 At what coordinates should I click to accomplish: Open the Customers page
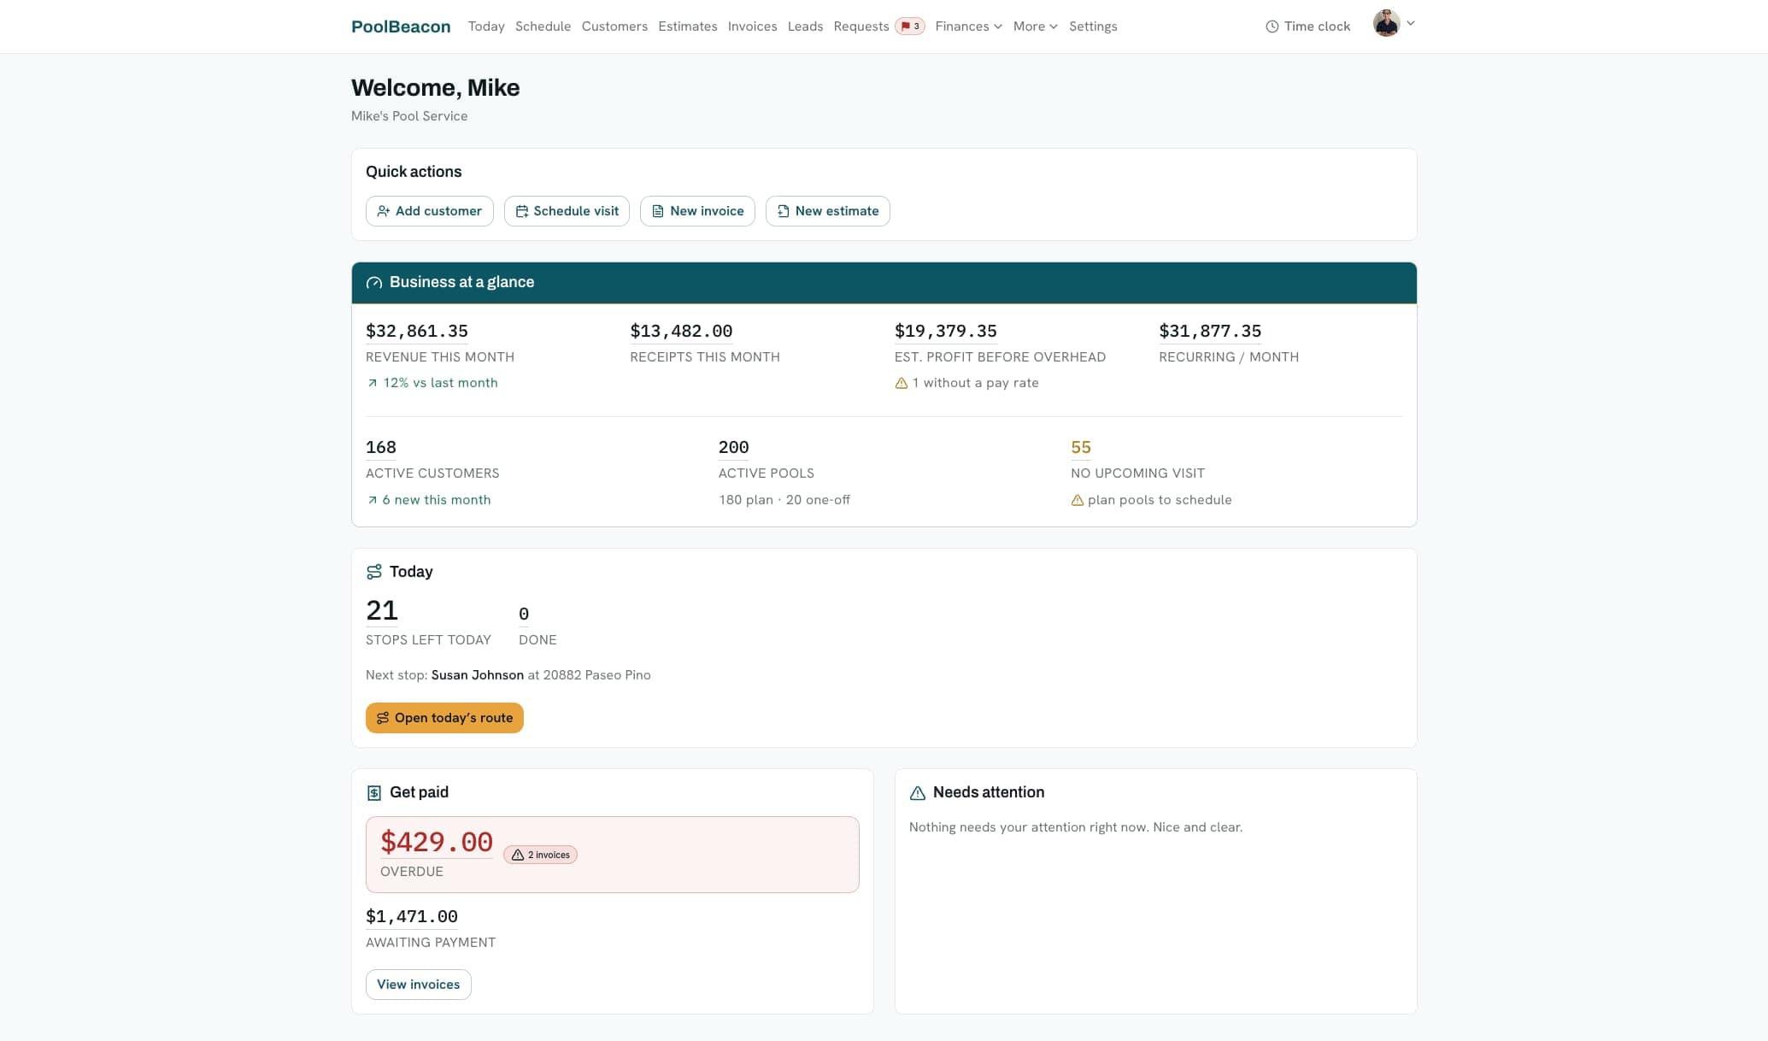click(614, 26)
